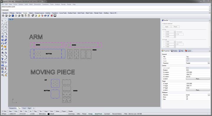Open the Curve Tools toolbar tab
Screen dimensions: 212x116
63,13
